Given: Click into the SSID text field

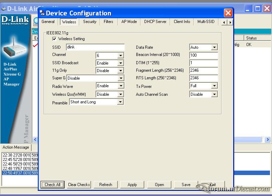Looking at the screenshot, I should (95, 47).
